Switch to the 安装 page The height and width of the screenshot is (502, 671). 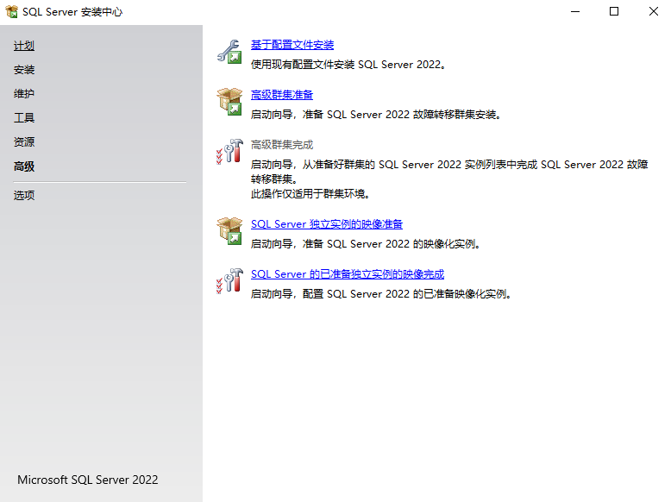24,70
